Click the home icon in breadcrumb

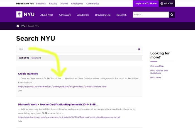click(x=18, y=26)
